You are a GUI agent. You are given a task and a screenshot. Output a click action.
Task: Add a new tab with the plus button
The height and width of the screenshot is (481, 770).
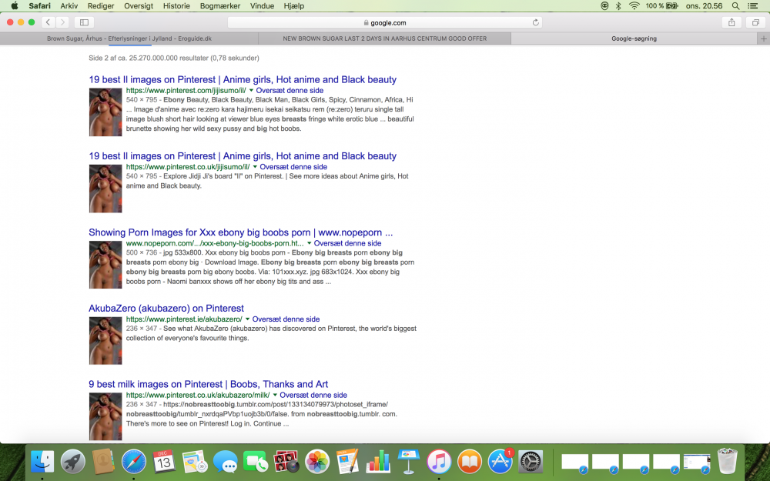click(x=763, y=38)
